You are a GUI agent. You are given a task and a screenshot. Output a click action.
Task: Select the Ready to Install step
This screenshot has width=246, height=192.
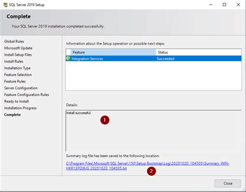pos(17,101)
